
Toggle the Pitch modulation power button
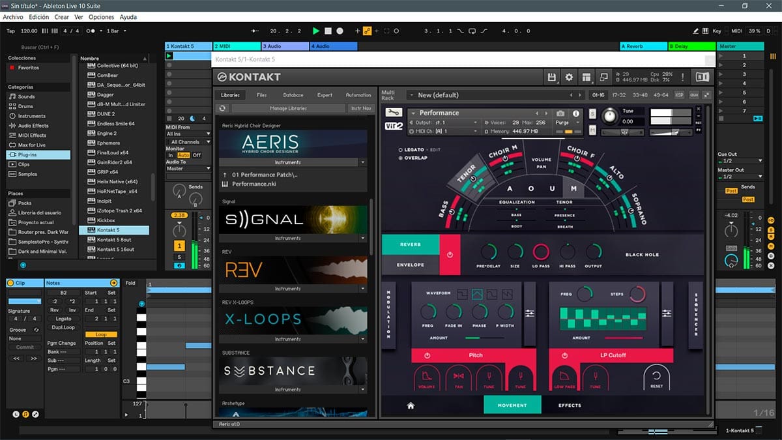427,355
